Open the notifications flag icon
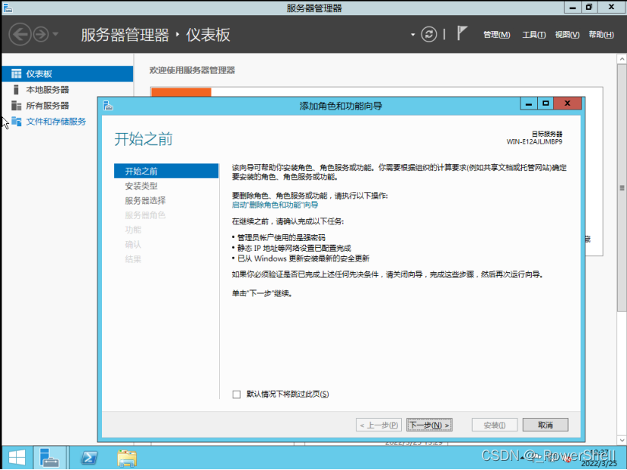The height and width of the screenshot is (470, 627). 462,33
